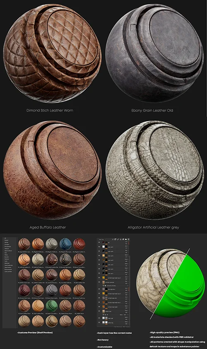
Task: Select the Project shelf category
Action: tap(7, 240)
